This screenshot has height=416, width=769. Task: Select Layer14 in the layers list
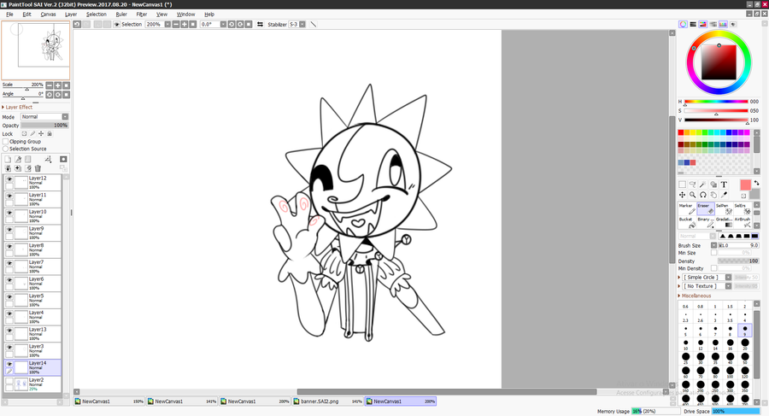32,367
